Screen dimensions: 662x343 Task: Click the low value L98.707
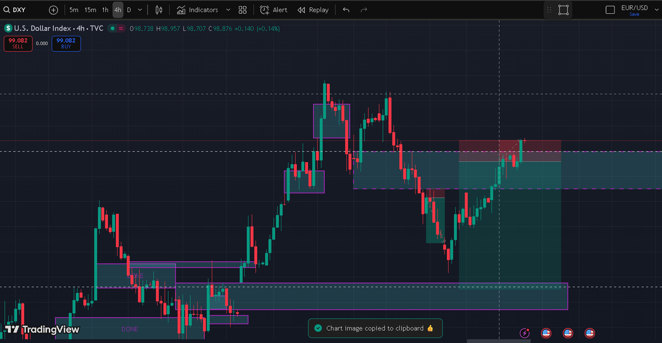(195, 28)
